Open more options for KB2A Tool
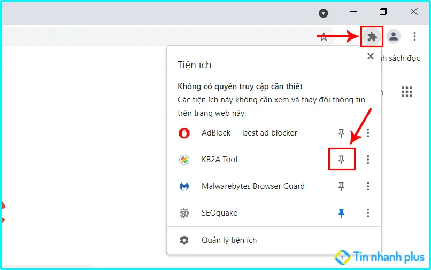This screenshot has width=431, height=270. (x=368, y=160)
